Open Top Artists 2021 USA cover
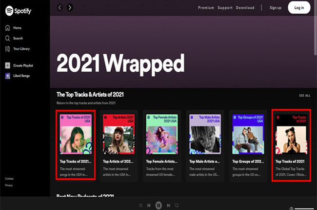This screenshot has height=210, width=317. 119,134
